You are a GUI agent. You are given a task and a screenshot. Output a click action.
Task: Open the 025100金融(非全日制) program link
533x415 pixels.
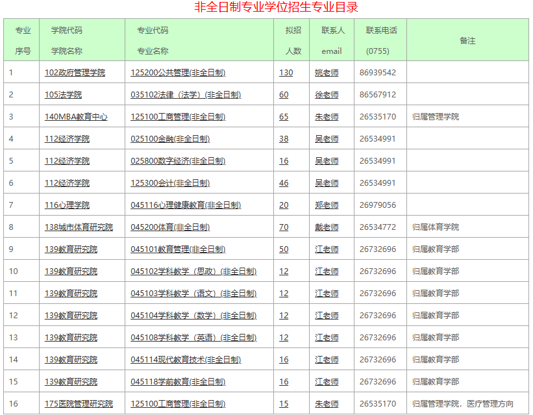pyautogui.click(x=173, y=139)
